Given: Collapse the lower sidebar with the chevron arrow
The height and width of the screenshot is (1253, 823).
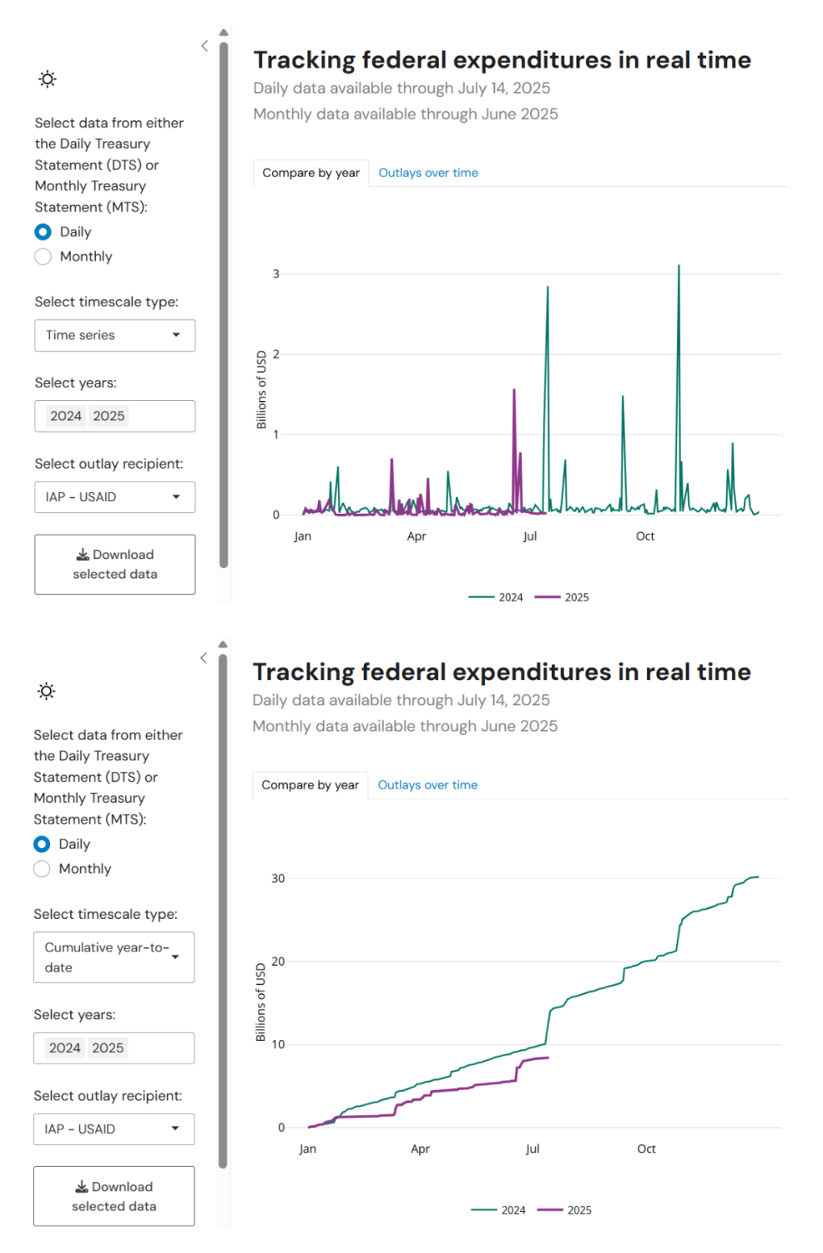Looking at the screenshot, I should point(204,658).
